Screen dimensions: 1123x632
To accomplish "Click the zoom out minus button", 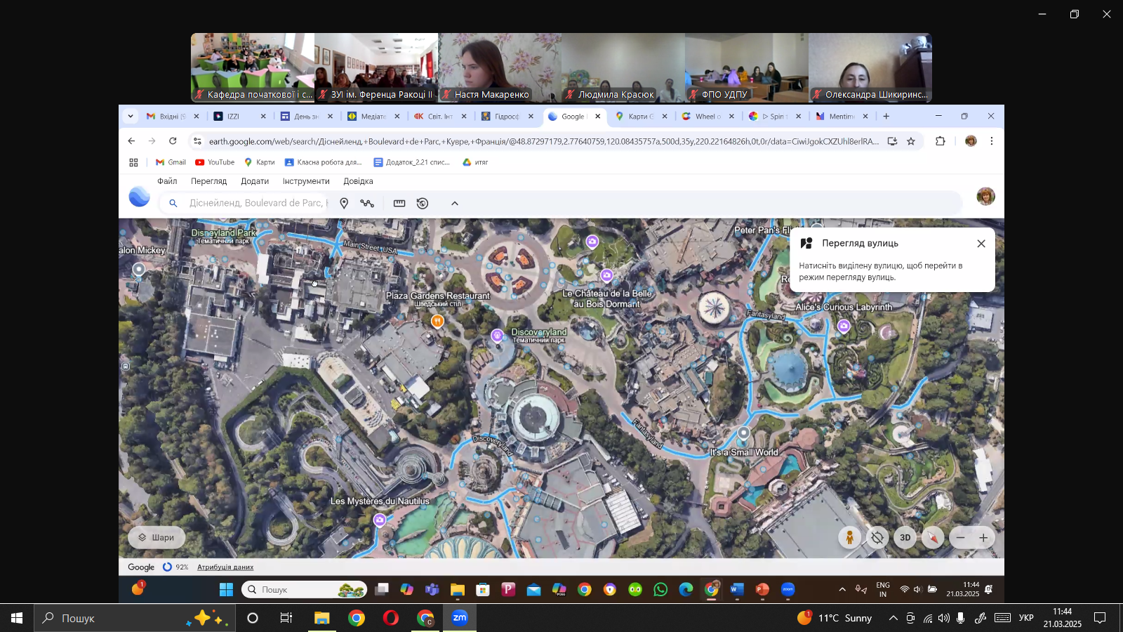I will click(961, 538).
